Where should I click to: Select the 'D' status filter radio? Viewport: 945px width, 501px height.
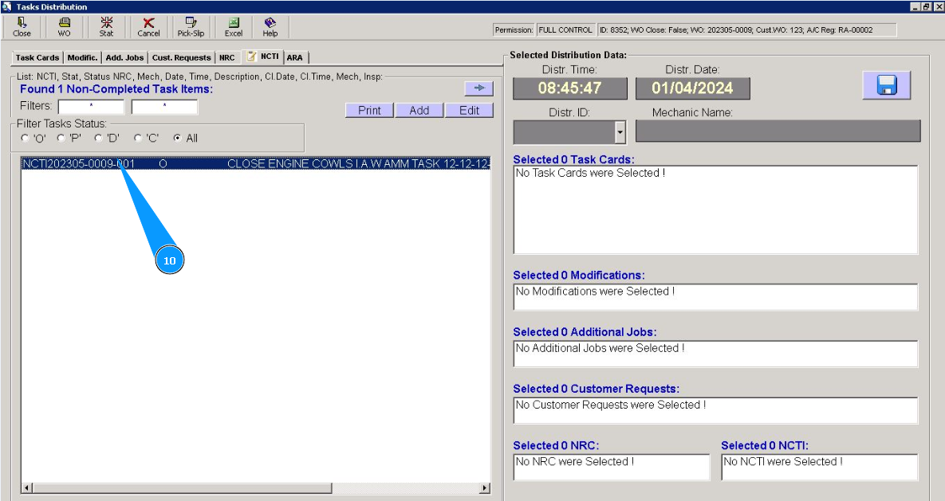pos(98,138)
